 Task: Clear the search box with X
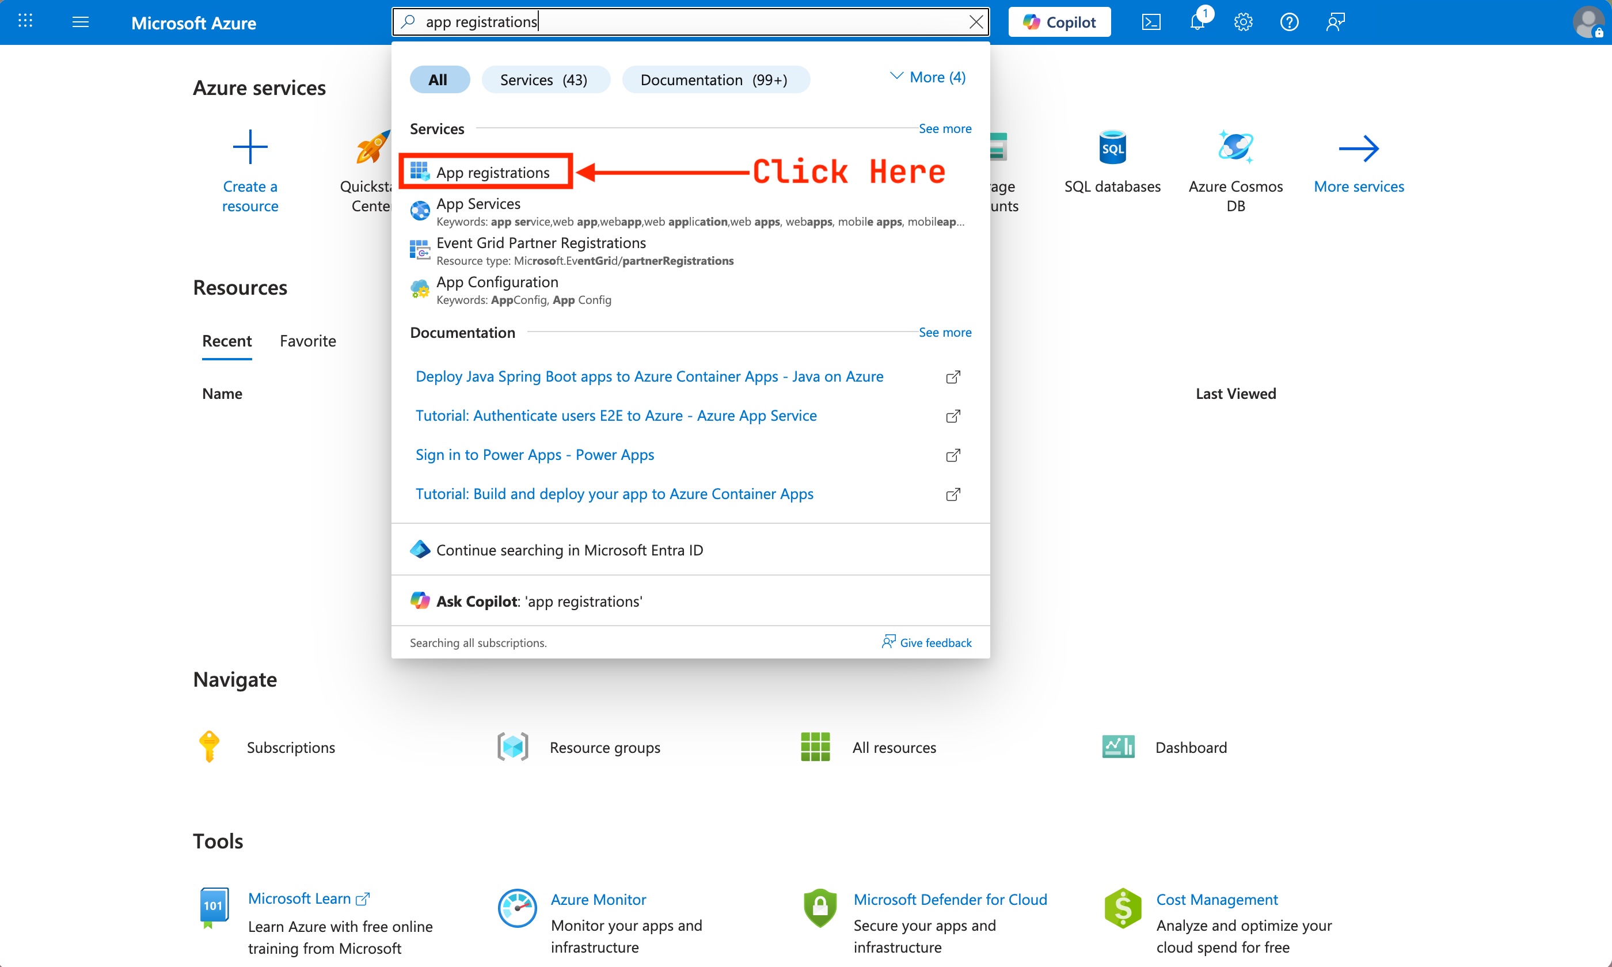coord(975,22)
